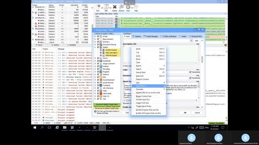
Task: Open the combo box dropdown beside Edit
Action: point(191,40)
